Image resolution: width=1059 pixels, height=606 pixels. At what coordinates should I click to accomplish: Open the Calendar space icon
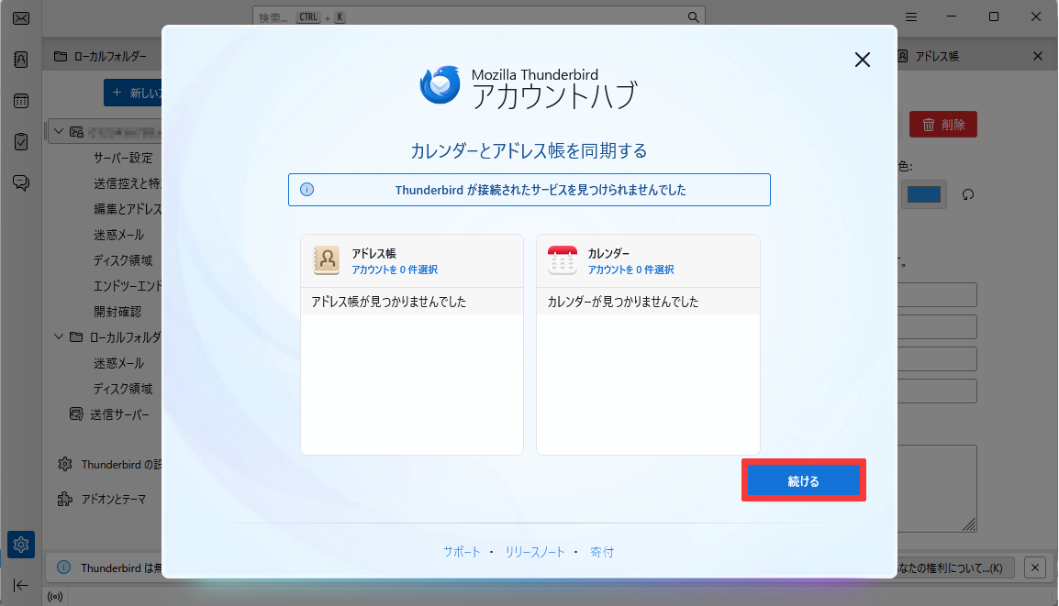[x=20, y=99]
